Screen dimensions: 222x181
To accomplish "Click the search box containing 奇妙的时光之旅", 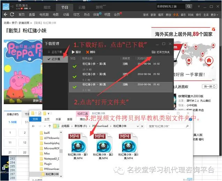I will (x=171, y=6).
